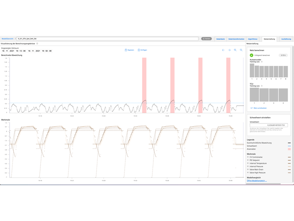Go to the next time range arrow

pyautogui.click(x=229, y=50)
